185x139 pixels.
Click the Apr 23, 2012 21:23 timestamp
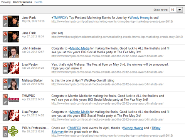tap(33, 68)
